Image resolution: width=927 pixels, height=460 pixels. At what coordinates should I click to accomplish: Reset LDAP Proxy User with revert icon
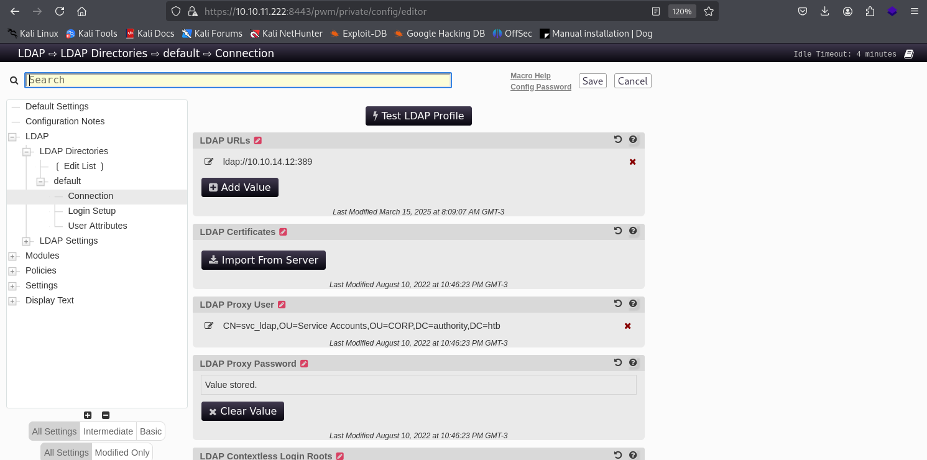pyautogui.click(x=618, y=303)
